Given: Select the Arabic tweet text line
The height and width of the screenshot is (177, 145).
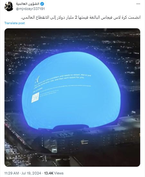Looking at the screenshot, I should (81, 17).
